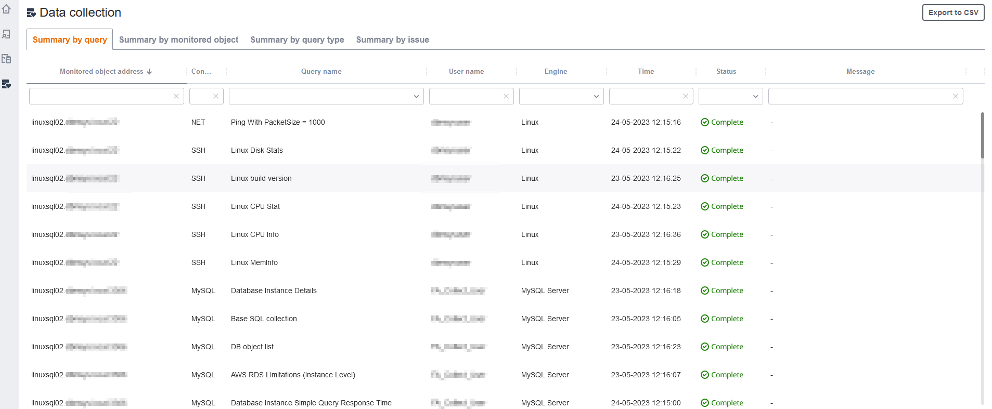Click sort arrow on Monitored object address
The width and height of the screenshot is (992, 409).
point(149,72)
